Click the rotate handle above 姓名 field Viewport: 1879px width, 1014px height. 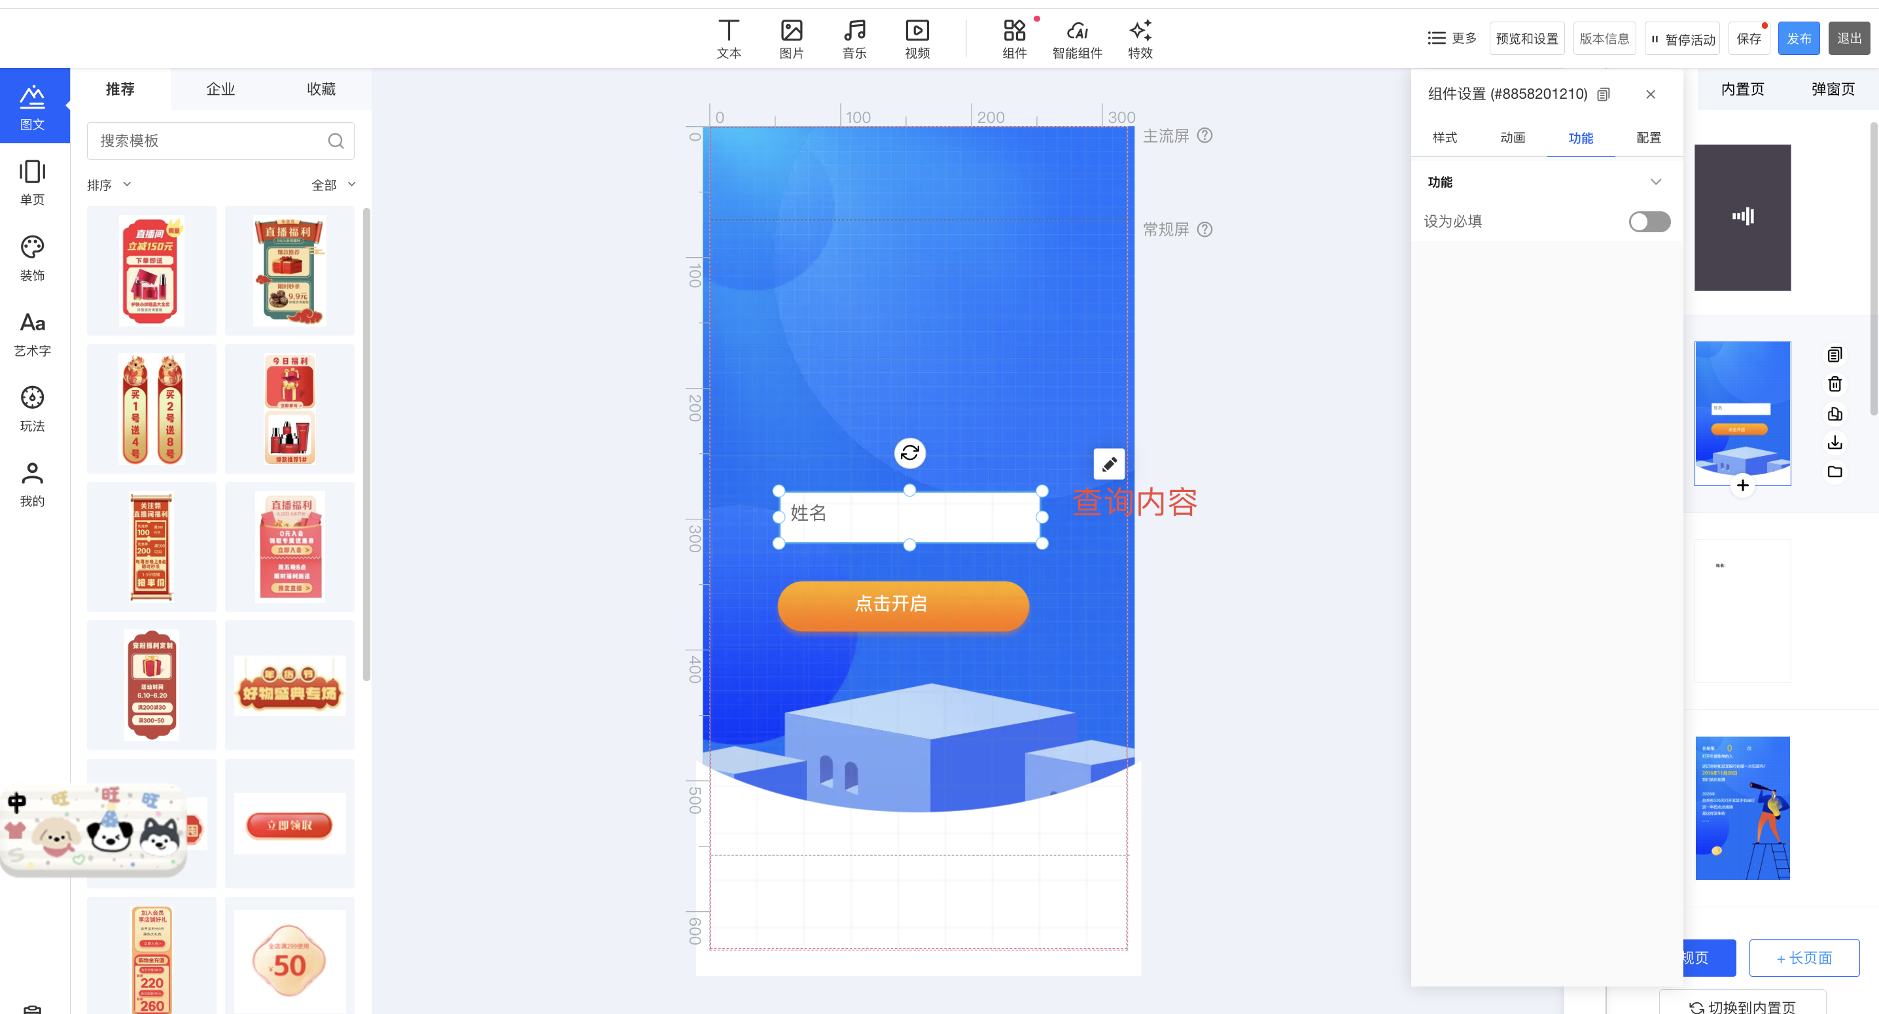tap(909, 453)
